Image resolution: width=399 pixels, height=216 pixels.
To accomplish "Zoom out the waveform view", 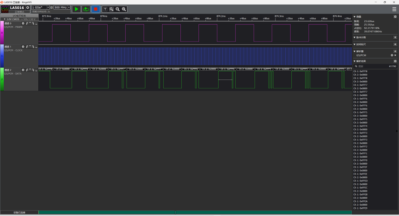I will pyautogui.click(x=117, y=9).
